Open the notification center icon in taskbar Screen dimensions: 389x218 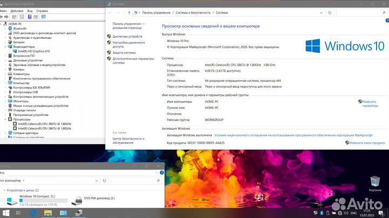381,213
